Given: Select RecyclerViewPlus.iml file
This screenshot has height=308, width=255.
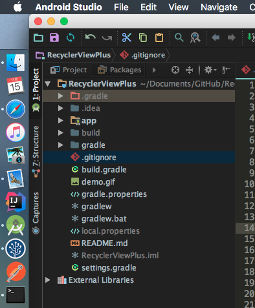Looking at the screenshot, I should click(139, 256).
